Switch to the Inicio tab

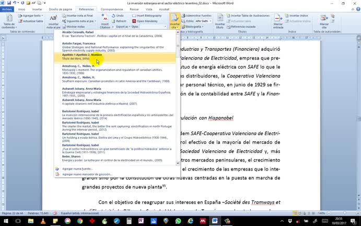[x=21, y=9]
